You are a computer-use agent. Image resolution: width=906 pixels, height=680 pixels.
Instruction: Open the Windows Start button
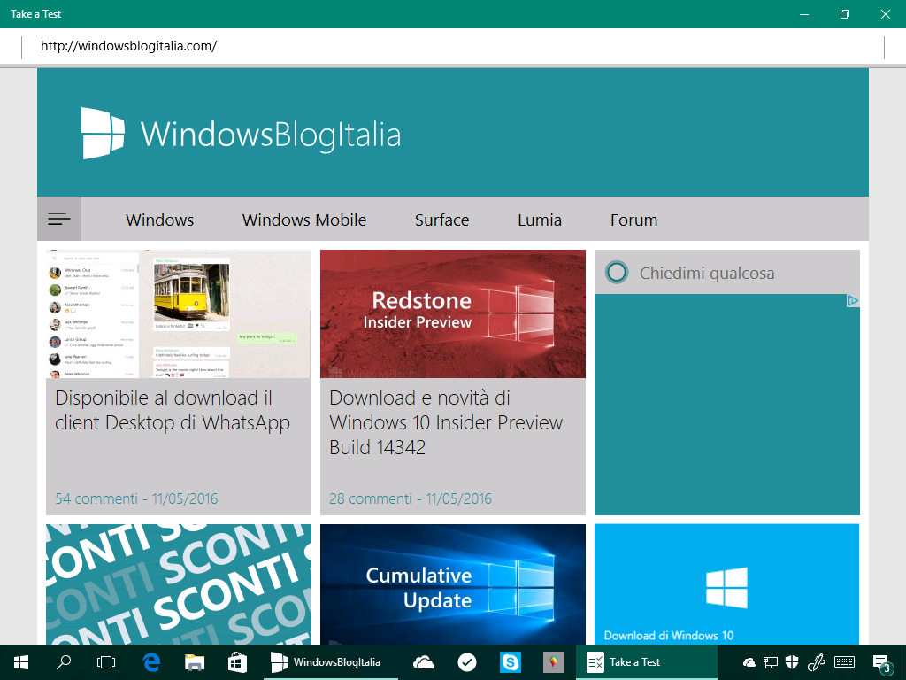pyautogui.click(x=21, y=662)
